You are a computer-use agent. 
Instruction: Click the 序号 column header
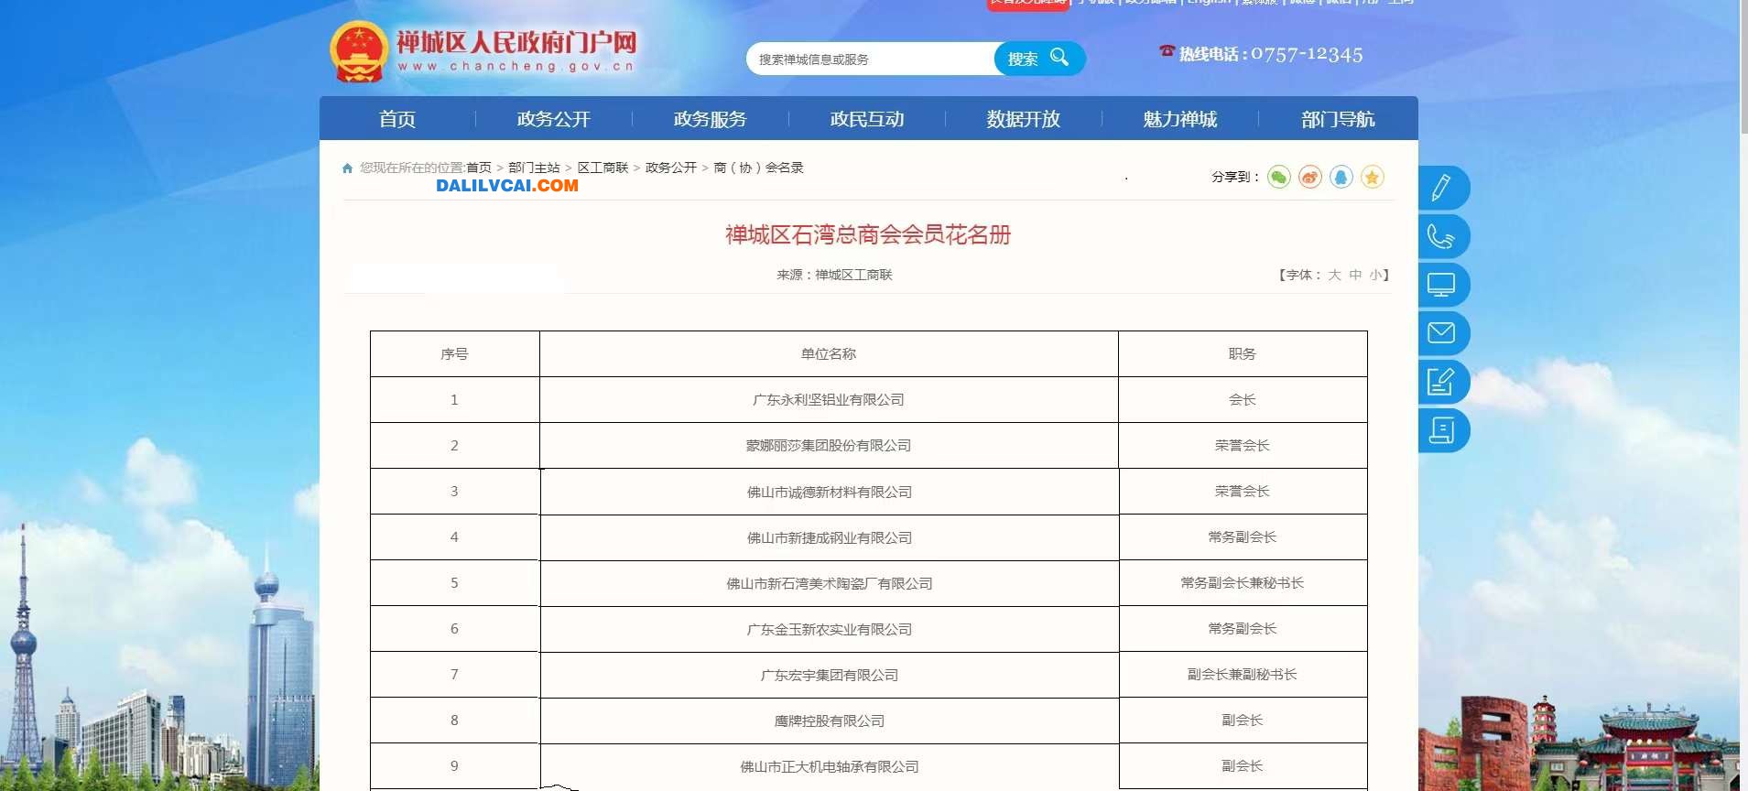click(454, 354)
